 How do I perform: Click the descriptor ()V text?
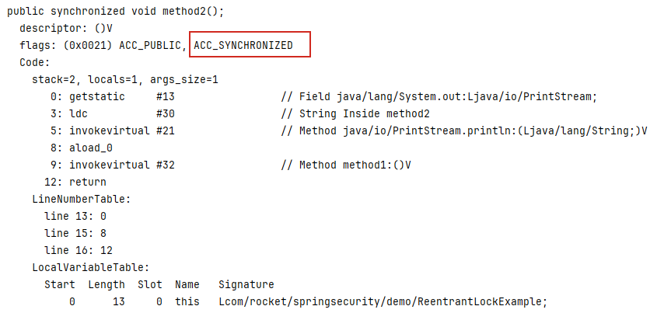[66, 29]
